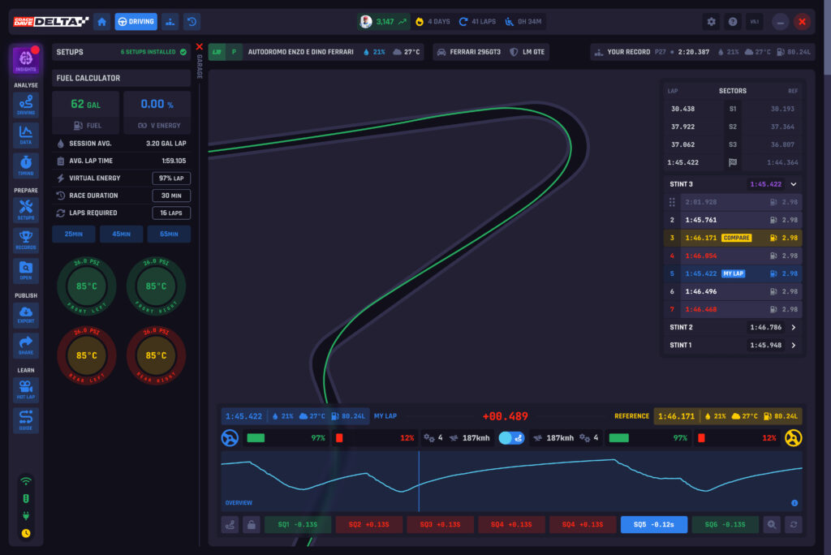Open the Insights panel icon
Screen dimensions: 831x555
26,61
